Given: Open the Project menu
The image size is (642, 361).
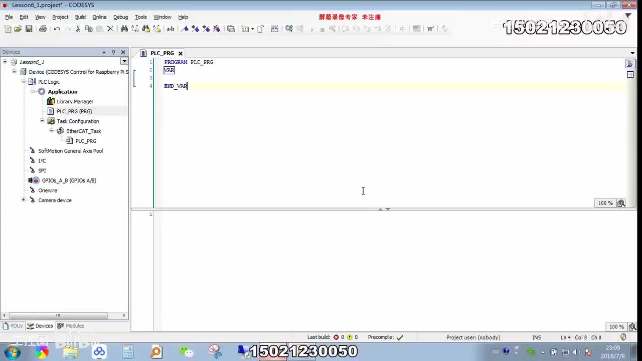Looking at the screenshot, I should coord(60,17).
